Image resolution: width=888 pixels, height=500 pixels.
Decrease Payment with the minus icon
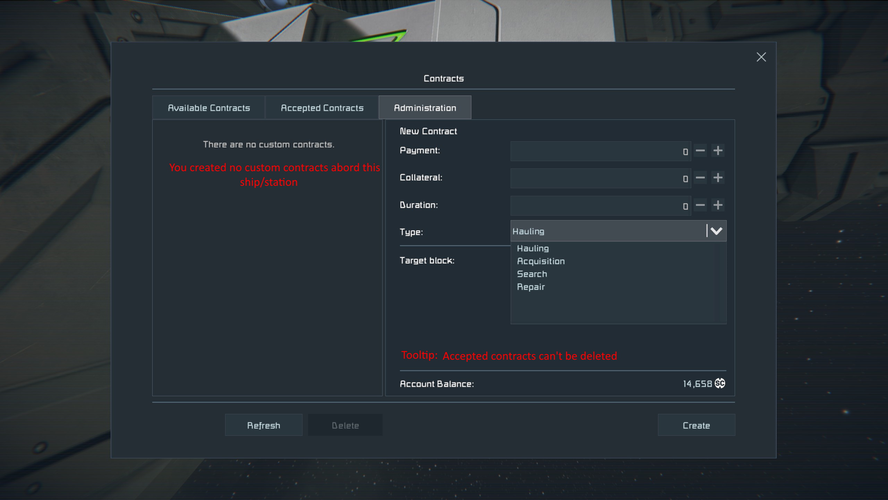point(700,151)
